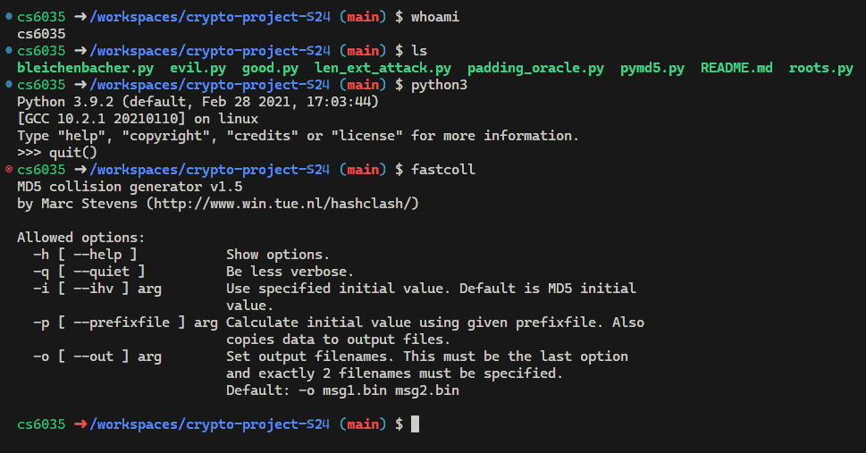Click the blue dot beside whoami command
This screenshot has height=453, width=866.
[x=9, y=17]
